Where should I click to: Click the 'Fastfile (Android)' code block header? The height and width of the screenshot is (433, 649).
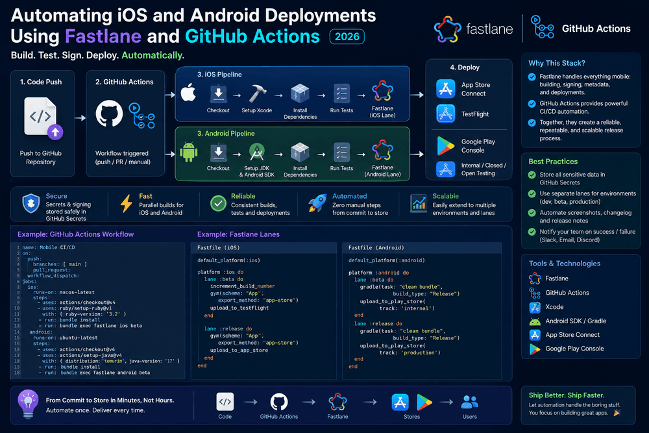click(x=422, y=247)
